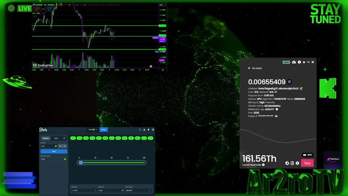Click the TradingView logo
Viewport: 348px width, 196px height.
(43, 65)
